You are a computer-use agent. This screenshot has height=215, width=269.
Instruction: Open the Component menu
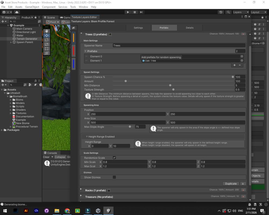(49, 7)
